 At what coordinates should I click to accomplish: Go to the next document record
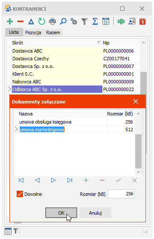(x=53, y=180)
